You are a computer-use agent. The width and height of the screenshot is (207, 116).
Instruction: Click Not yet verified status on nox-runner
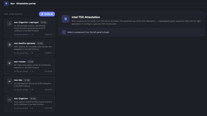pos(21,71)
